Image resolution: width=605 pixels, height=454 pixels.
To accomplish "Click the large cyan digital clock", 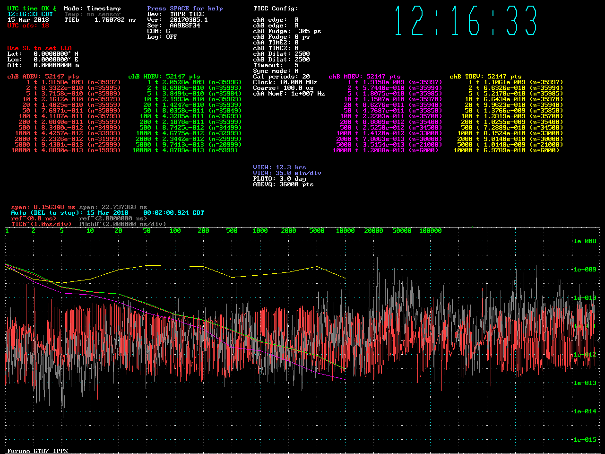I will pos(466,21).
